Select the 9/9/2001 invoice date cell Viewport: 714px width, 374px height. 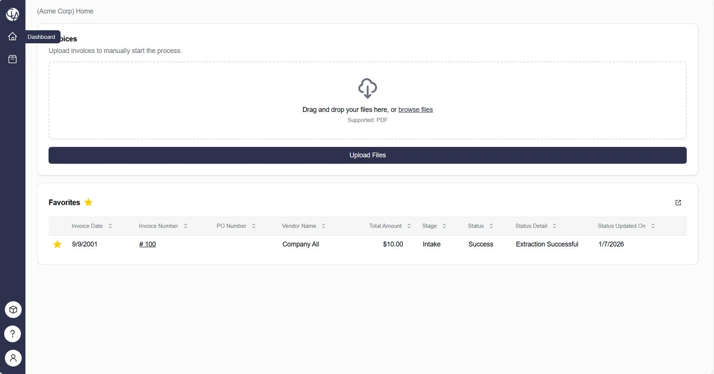click(85, 244)
